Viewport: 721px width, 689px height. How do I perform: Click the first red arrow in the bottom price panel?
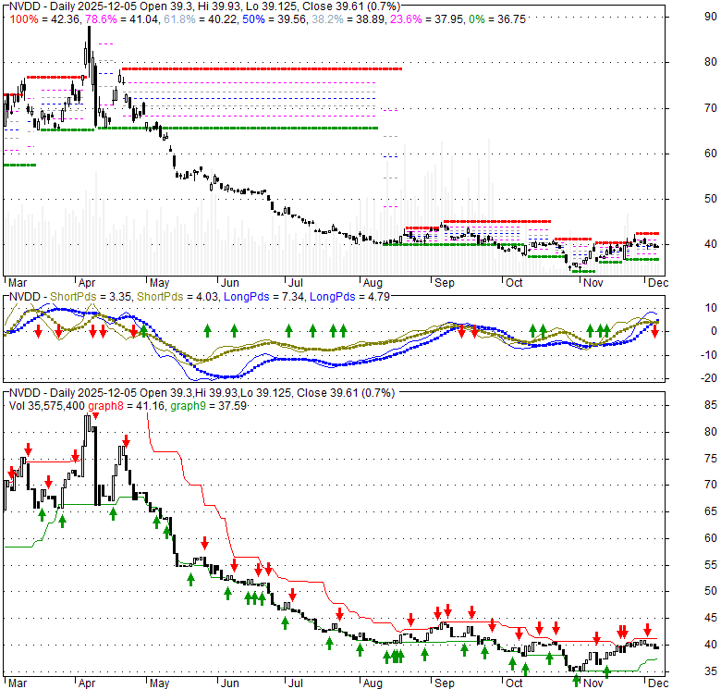(x=11, y=473)
